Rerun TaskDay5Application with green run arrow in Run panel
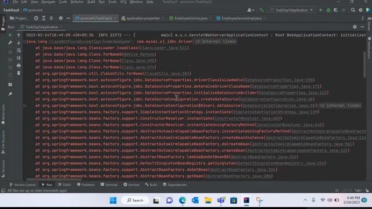Viewport: 372px width, 209px height. click(10, 35)
